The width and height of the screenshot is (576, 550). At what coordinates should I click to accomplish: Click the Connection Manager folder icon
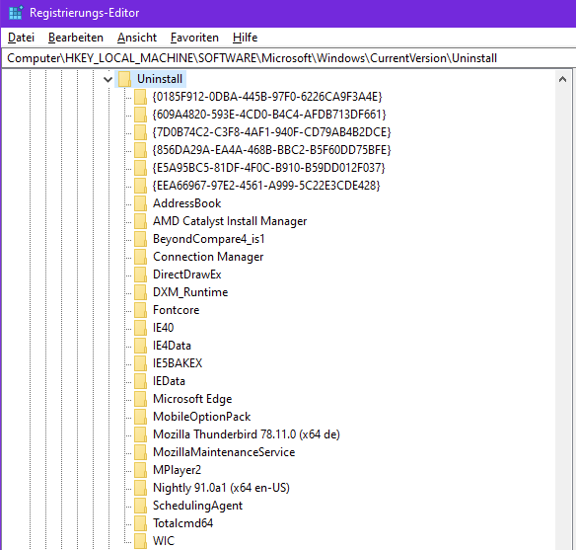pyautogui.click(x=140, y=257)
